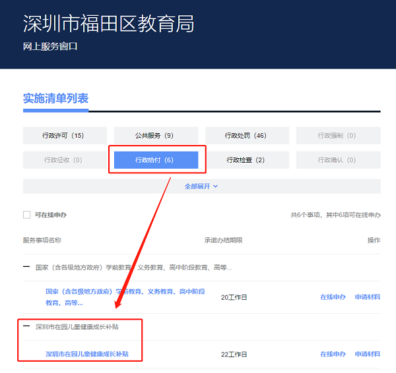Image resolution: width=396 pixels, height=373 pixels.
Task: Open the 深圳市在园儿童健康成长补贴 blue link
Action: 87,354
